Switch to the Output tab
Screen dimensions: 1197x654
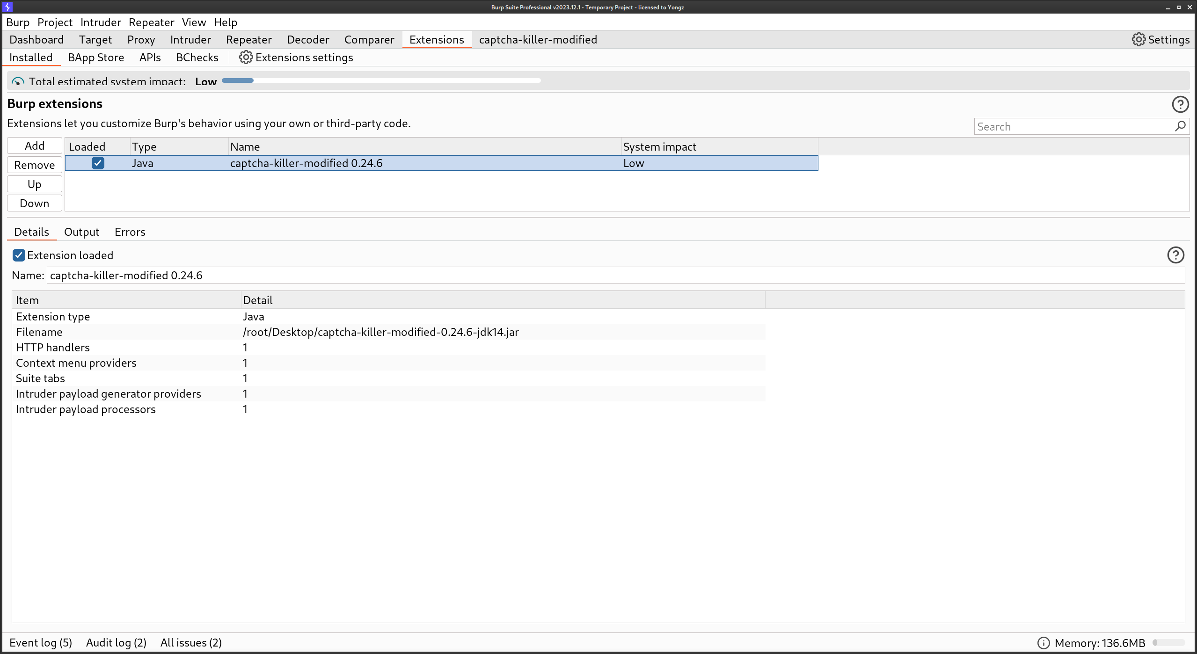(81, 232)
